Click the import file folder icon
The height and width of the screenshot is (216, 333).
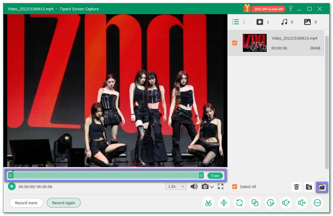[309, 187]
